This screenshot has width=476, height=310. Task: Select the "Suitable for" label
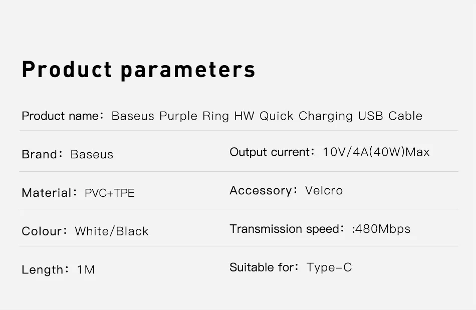[261, 267]
